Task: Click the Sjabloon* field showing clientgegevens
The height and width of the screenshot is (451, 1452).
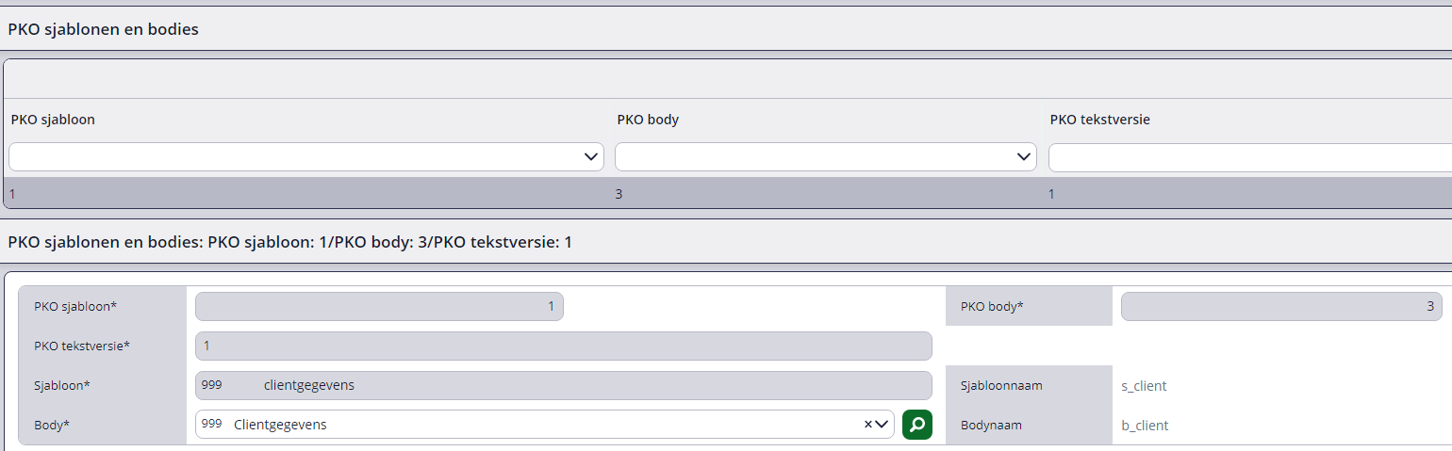Action: coord(564,385)
